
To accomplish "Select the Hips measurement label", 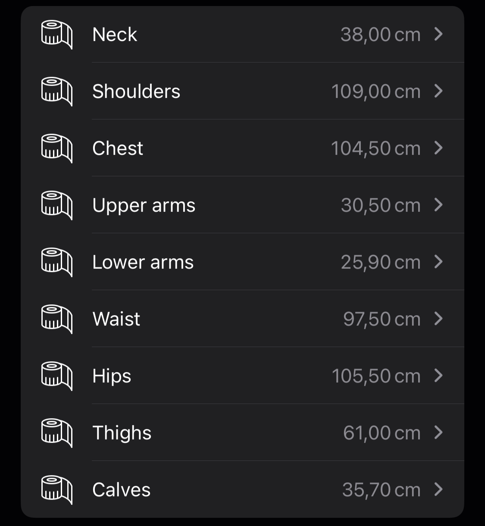I will 112,376.
